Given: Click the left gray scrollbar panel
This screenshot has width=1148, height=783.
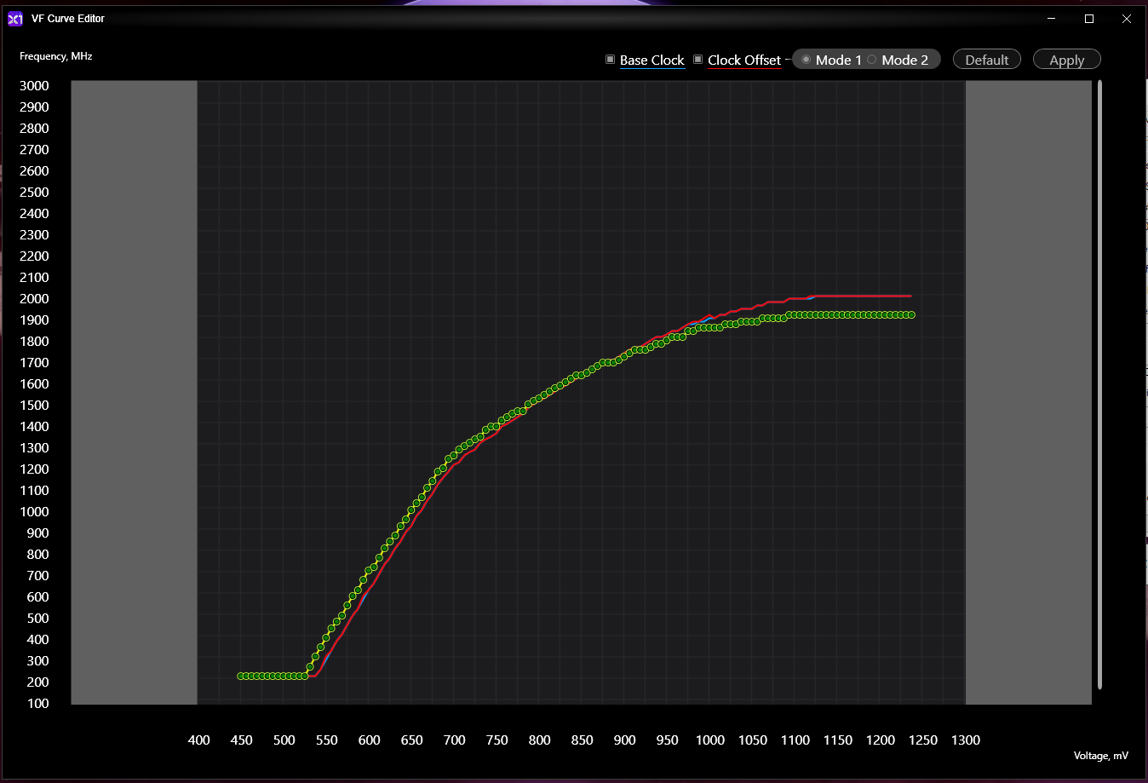Looking at the screenshot, I should [134, 392].
